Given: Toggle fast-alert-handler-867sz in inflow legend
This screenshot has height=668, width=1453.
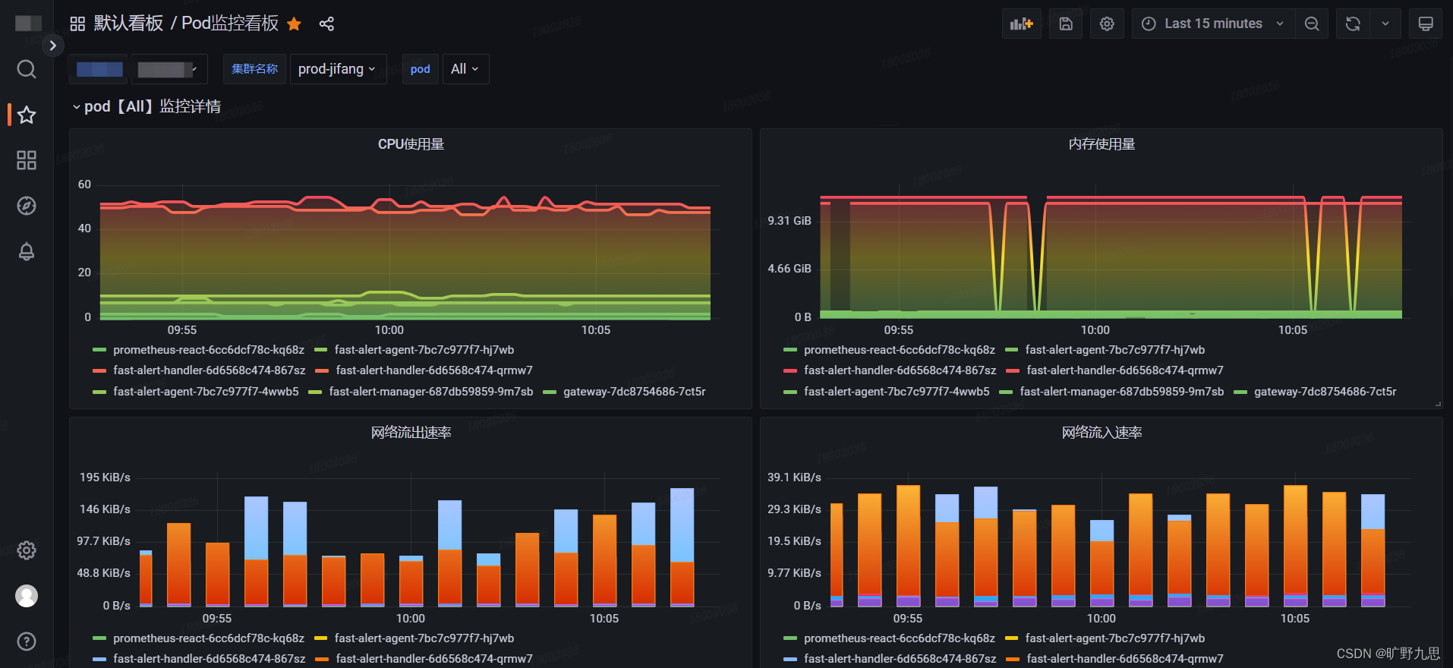Looking at the screenshot, I should [x=900, y=659].
